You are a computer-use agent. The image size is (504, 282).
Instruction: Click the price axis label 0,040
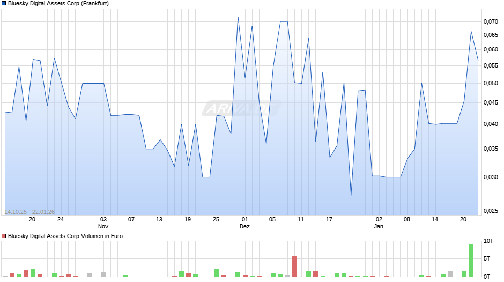click(491, 124)
